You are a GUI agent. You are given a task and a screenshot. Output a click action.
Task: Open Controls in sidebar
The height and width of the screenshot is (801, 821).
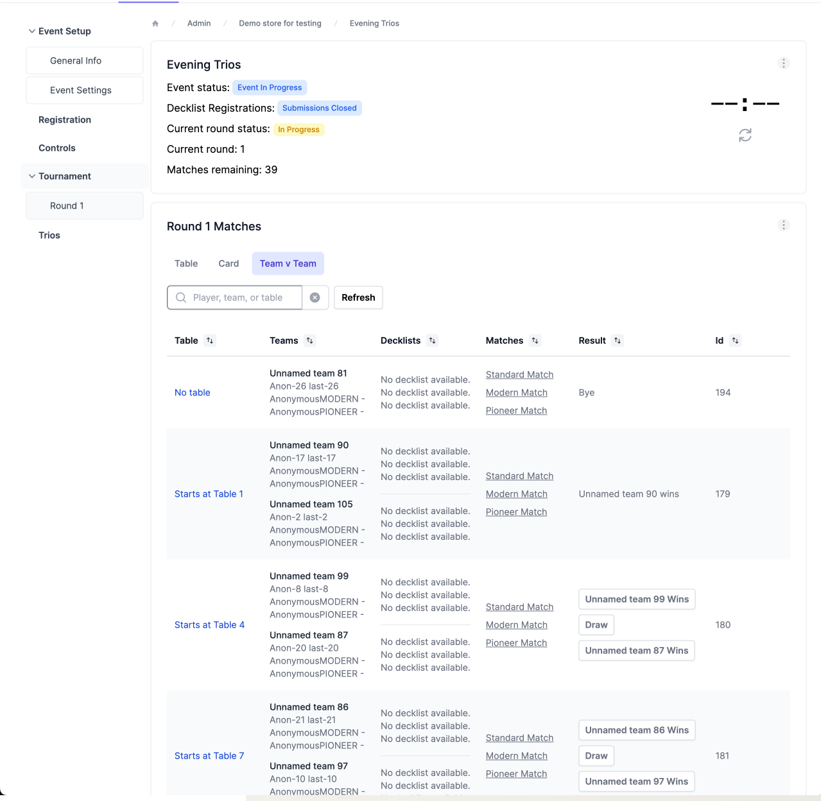coord(57,148)
